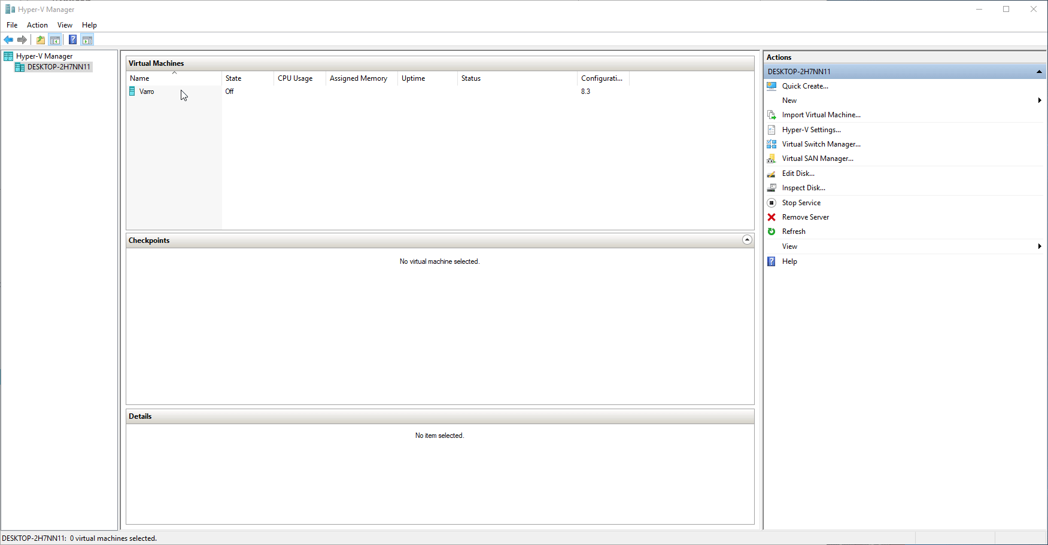Toggle the Show/Hide Console Tree button
The image size is (1048, 545).
coord(55,40)
